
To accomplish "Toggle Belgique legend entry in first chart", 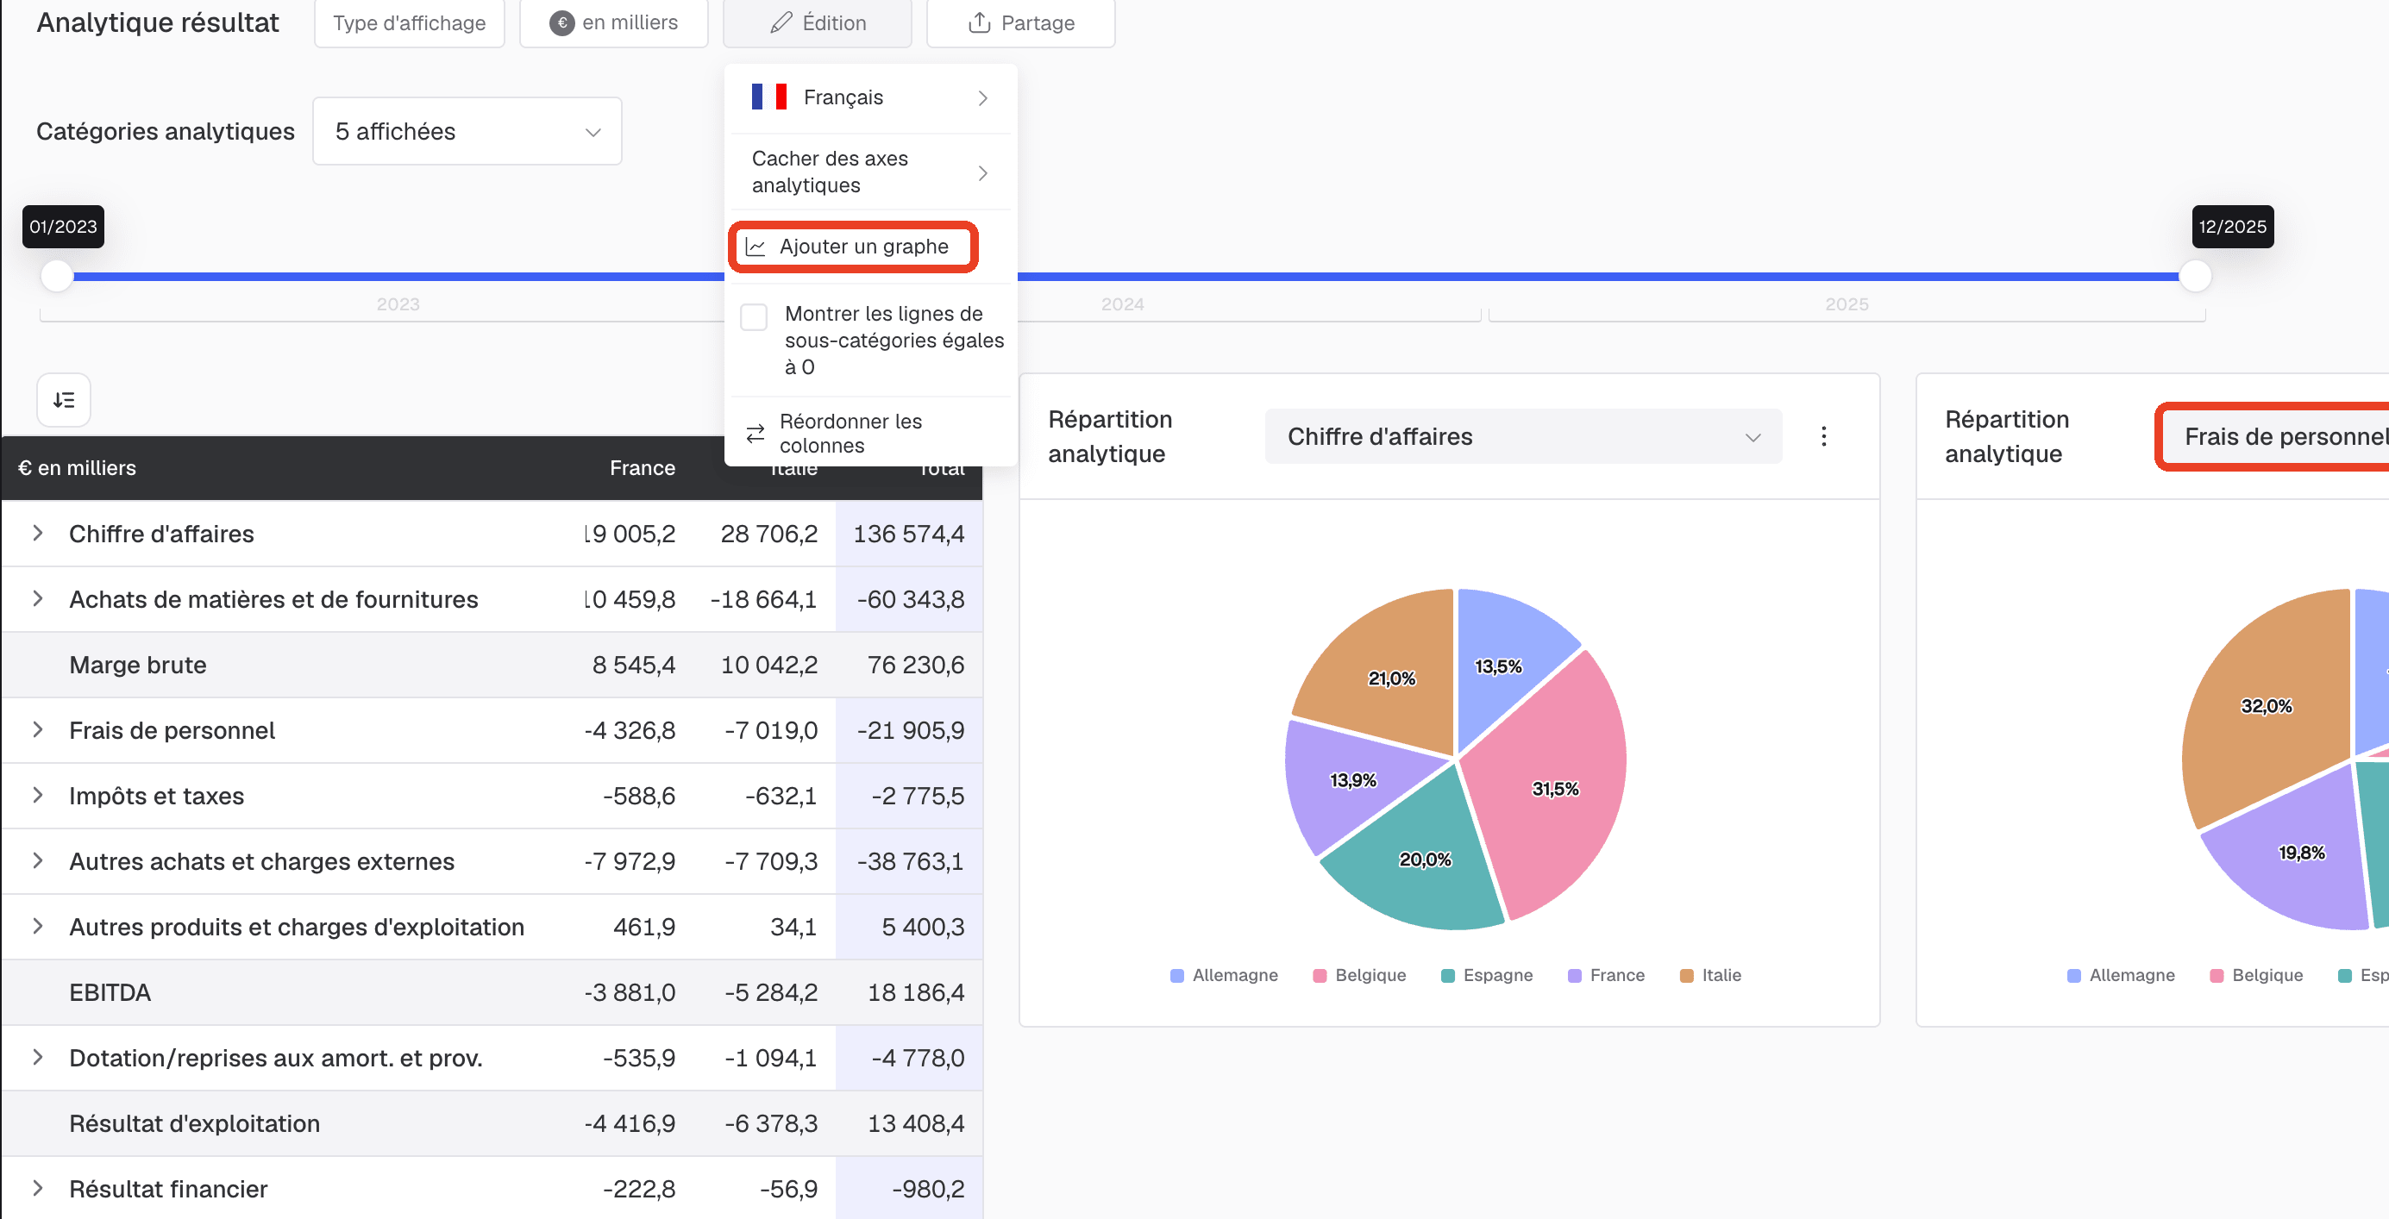I will 1359,975.
